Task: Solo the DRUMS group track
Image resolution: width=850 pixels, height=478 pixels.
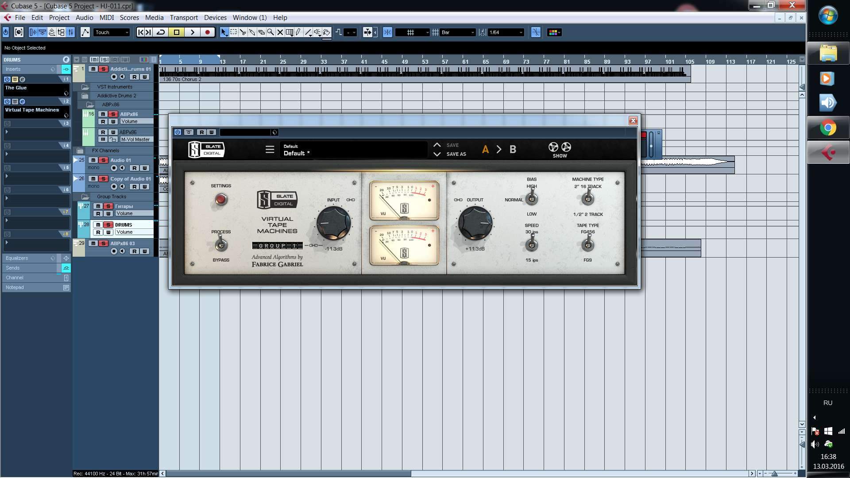Action: 108,225
